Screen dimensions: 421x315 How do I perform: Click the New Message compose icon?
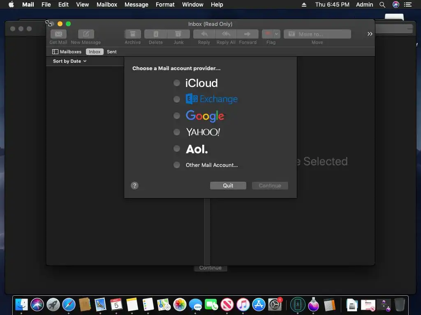(86, 34)
